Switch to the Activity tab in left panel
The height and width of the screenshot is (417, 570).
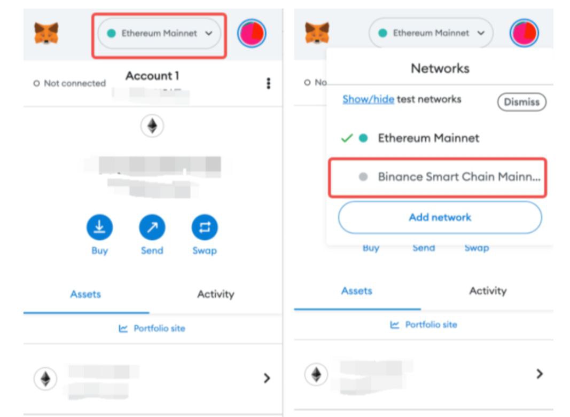(x=215, y=294)
